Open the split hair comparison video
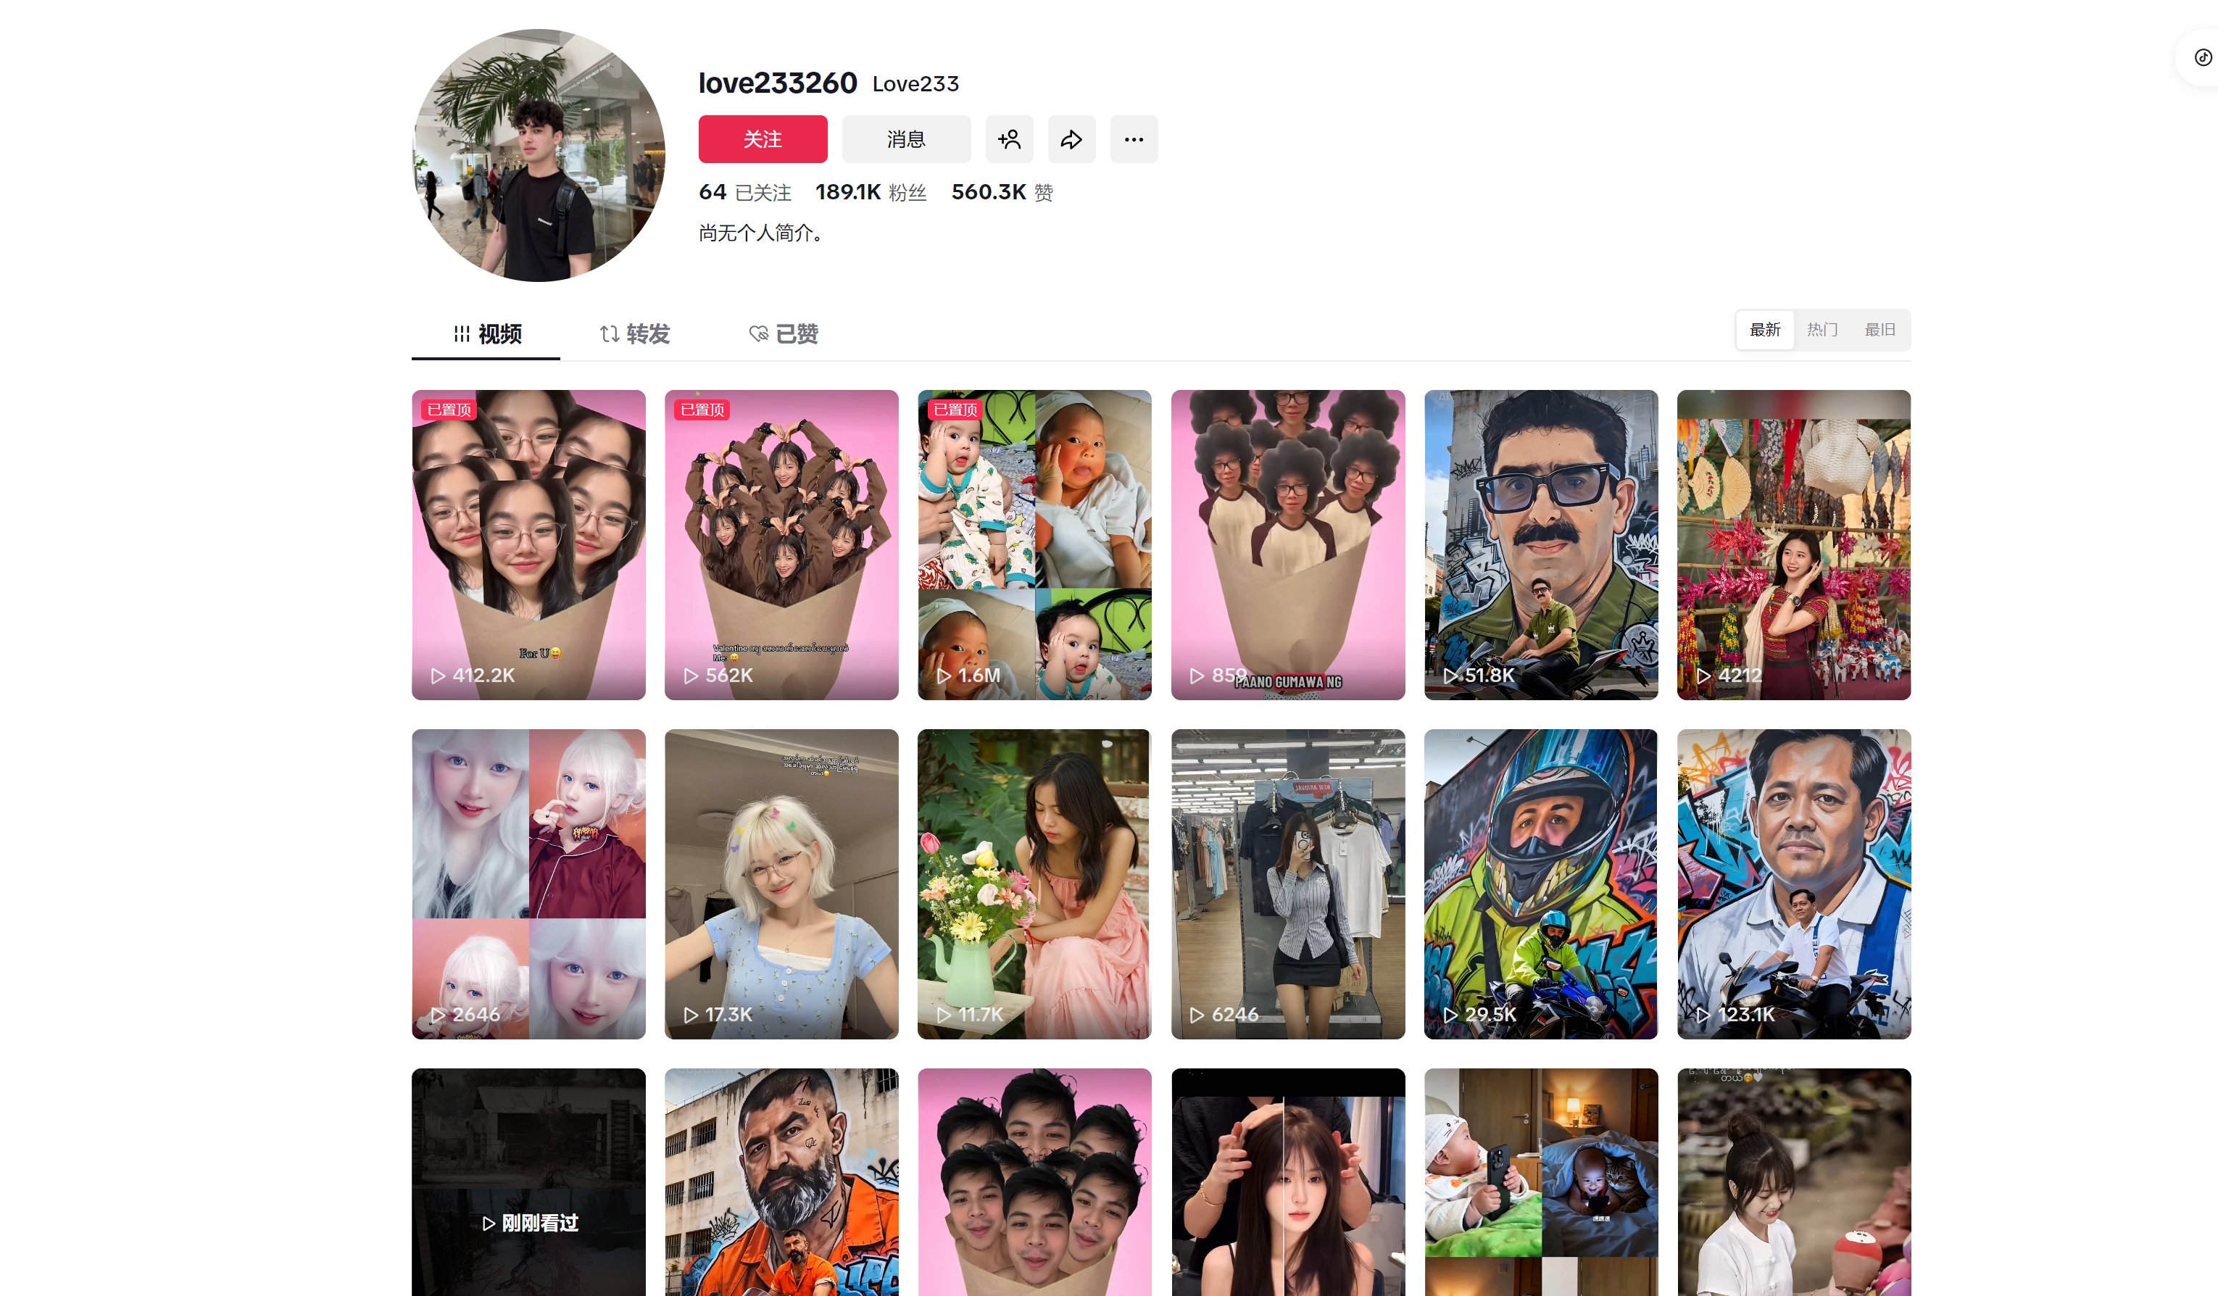Image resolution: width=2218 pixels, height=1296 pixels. [1289, 1182]
